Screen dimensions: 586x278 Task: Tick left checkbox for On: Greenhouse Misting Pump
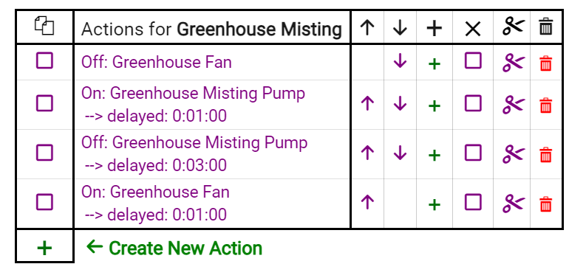point(44,103)
